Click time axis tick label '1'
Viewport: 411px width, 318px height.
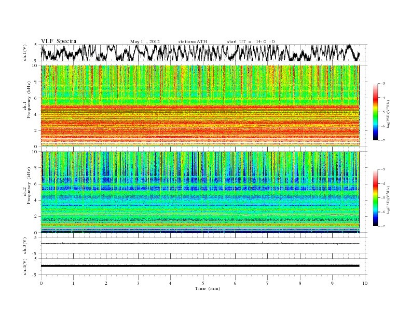[74, 283]
